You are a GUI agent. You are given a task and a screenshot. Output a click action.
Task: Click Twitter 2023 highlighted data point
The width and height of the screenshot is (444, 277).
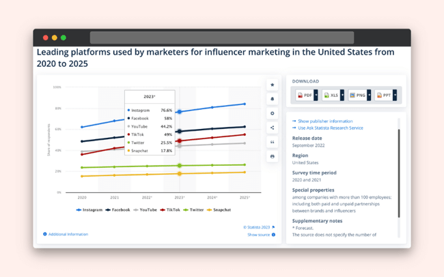pyautogui.click(x=179, y=166)
